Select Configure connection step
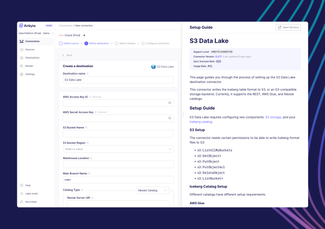This screenshot has width=325, height=229. (156, 44)
